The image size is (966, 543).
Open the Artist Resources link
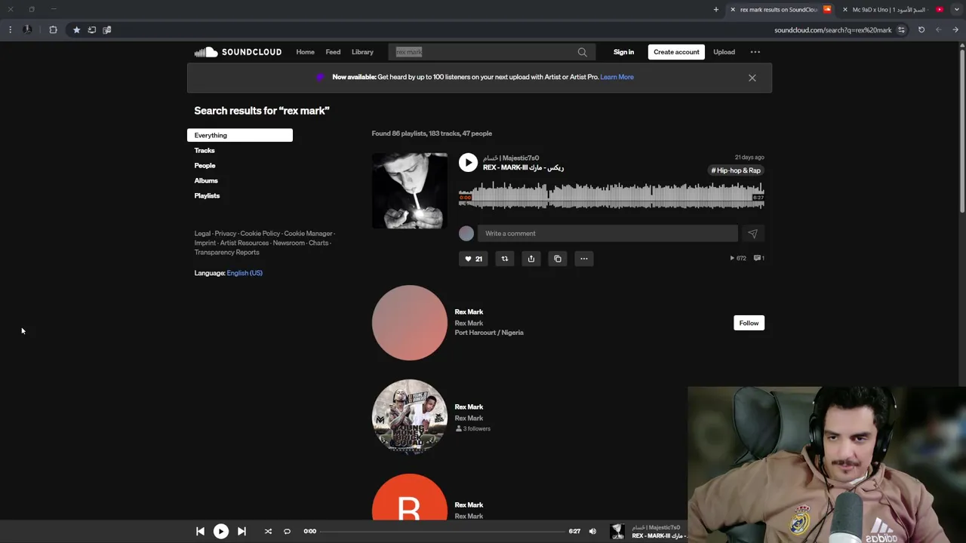click(244, 243)
